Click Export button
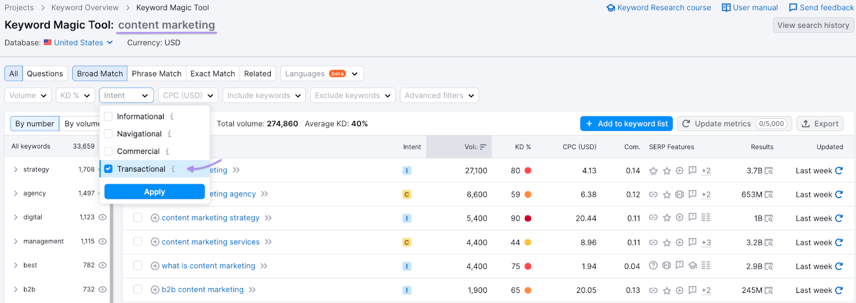This screenshot has height=303, width=856. (x=820, y=124)
